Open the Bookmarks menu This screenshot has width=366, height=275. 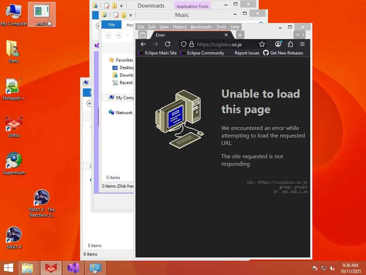[x=201, y=27]
